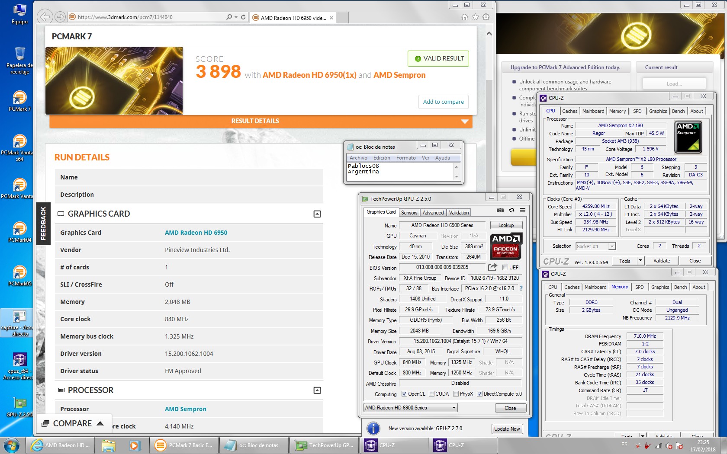
Task: Collapse GRAPHICS CARD section toggle
Action: click(317, 214)
